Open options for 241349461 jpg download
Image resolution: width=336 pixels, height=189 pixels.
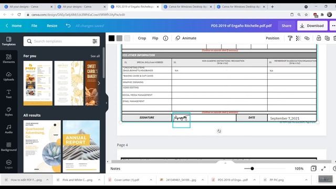[203, 180]
